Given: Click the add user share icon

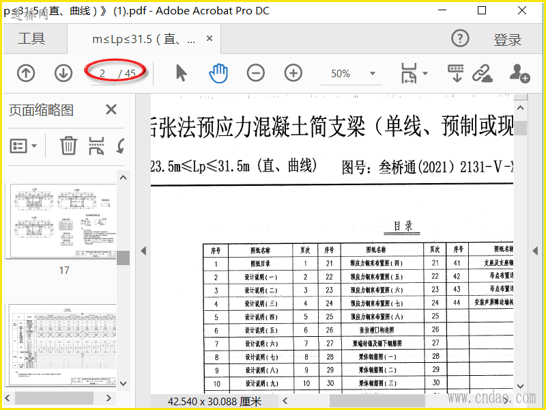Looking at the screenshot, I should [x=519, y=73].
